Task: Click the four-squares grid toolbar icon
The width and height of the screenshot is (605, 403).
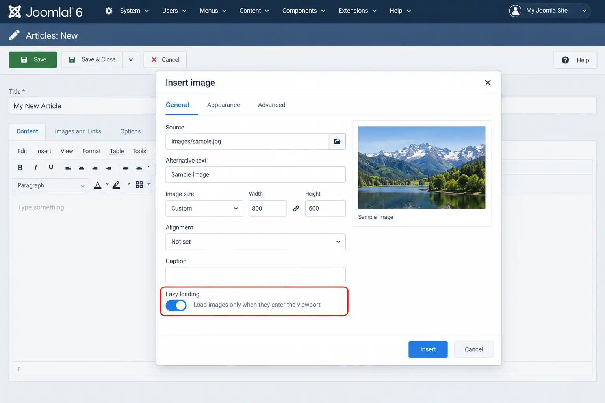Action: [139, 185]
